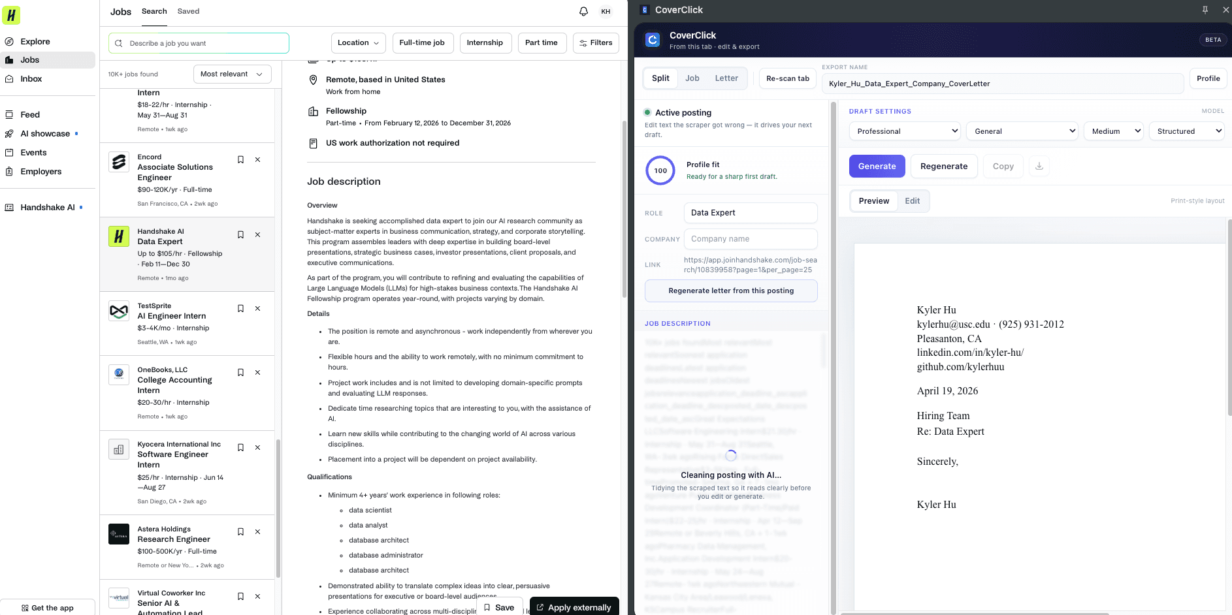This screenshot has height=615, width=1232.
Task: Dismiss the Astera Holdings Research Engineer job
Action: [257, 531]
